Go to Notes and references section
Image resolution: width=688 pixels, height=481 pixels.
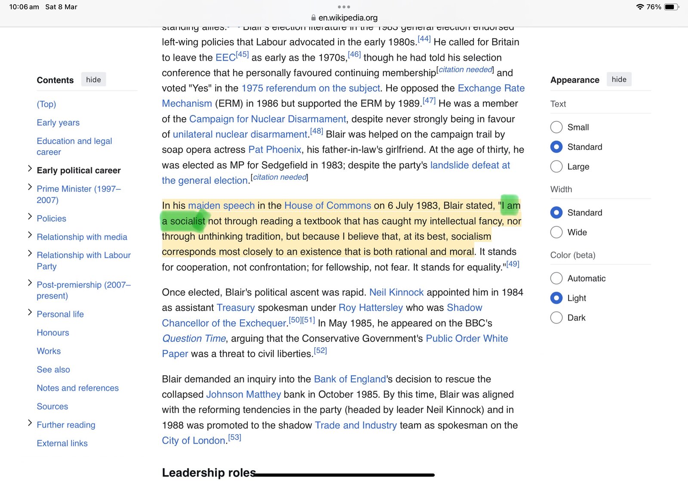click(x=77, y=388)
